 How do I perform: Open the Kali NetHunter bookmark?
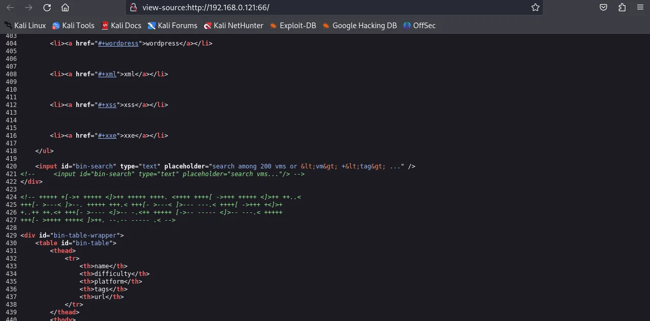pyautogui.click(x=234, y=26)
